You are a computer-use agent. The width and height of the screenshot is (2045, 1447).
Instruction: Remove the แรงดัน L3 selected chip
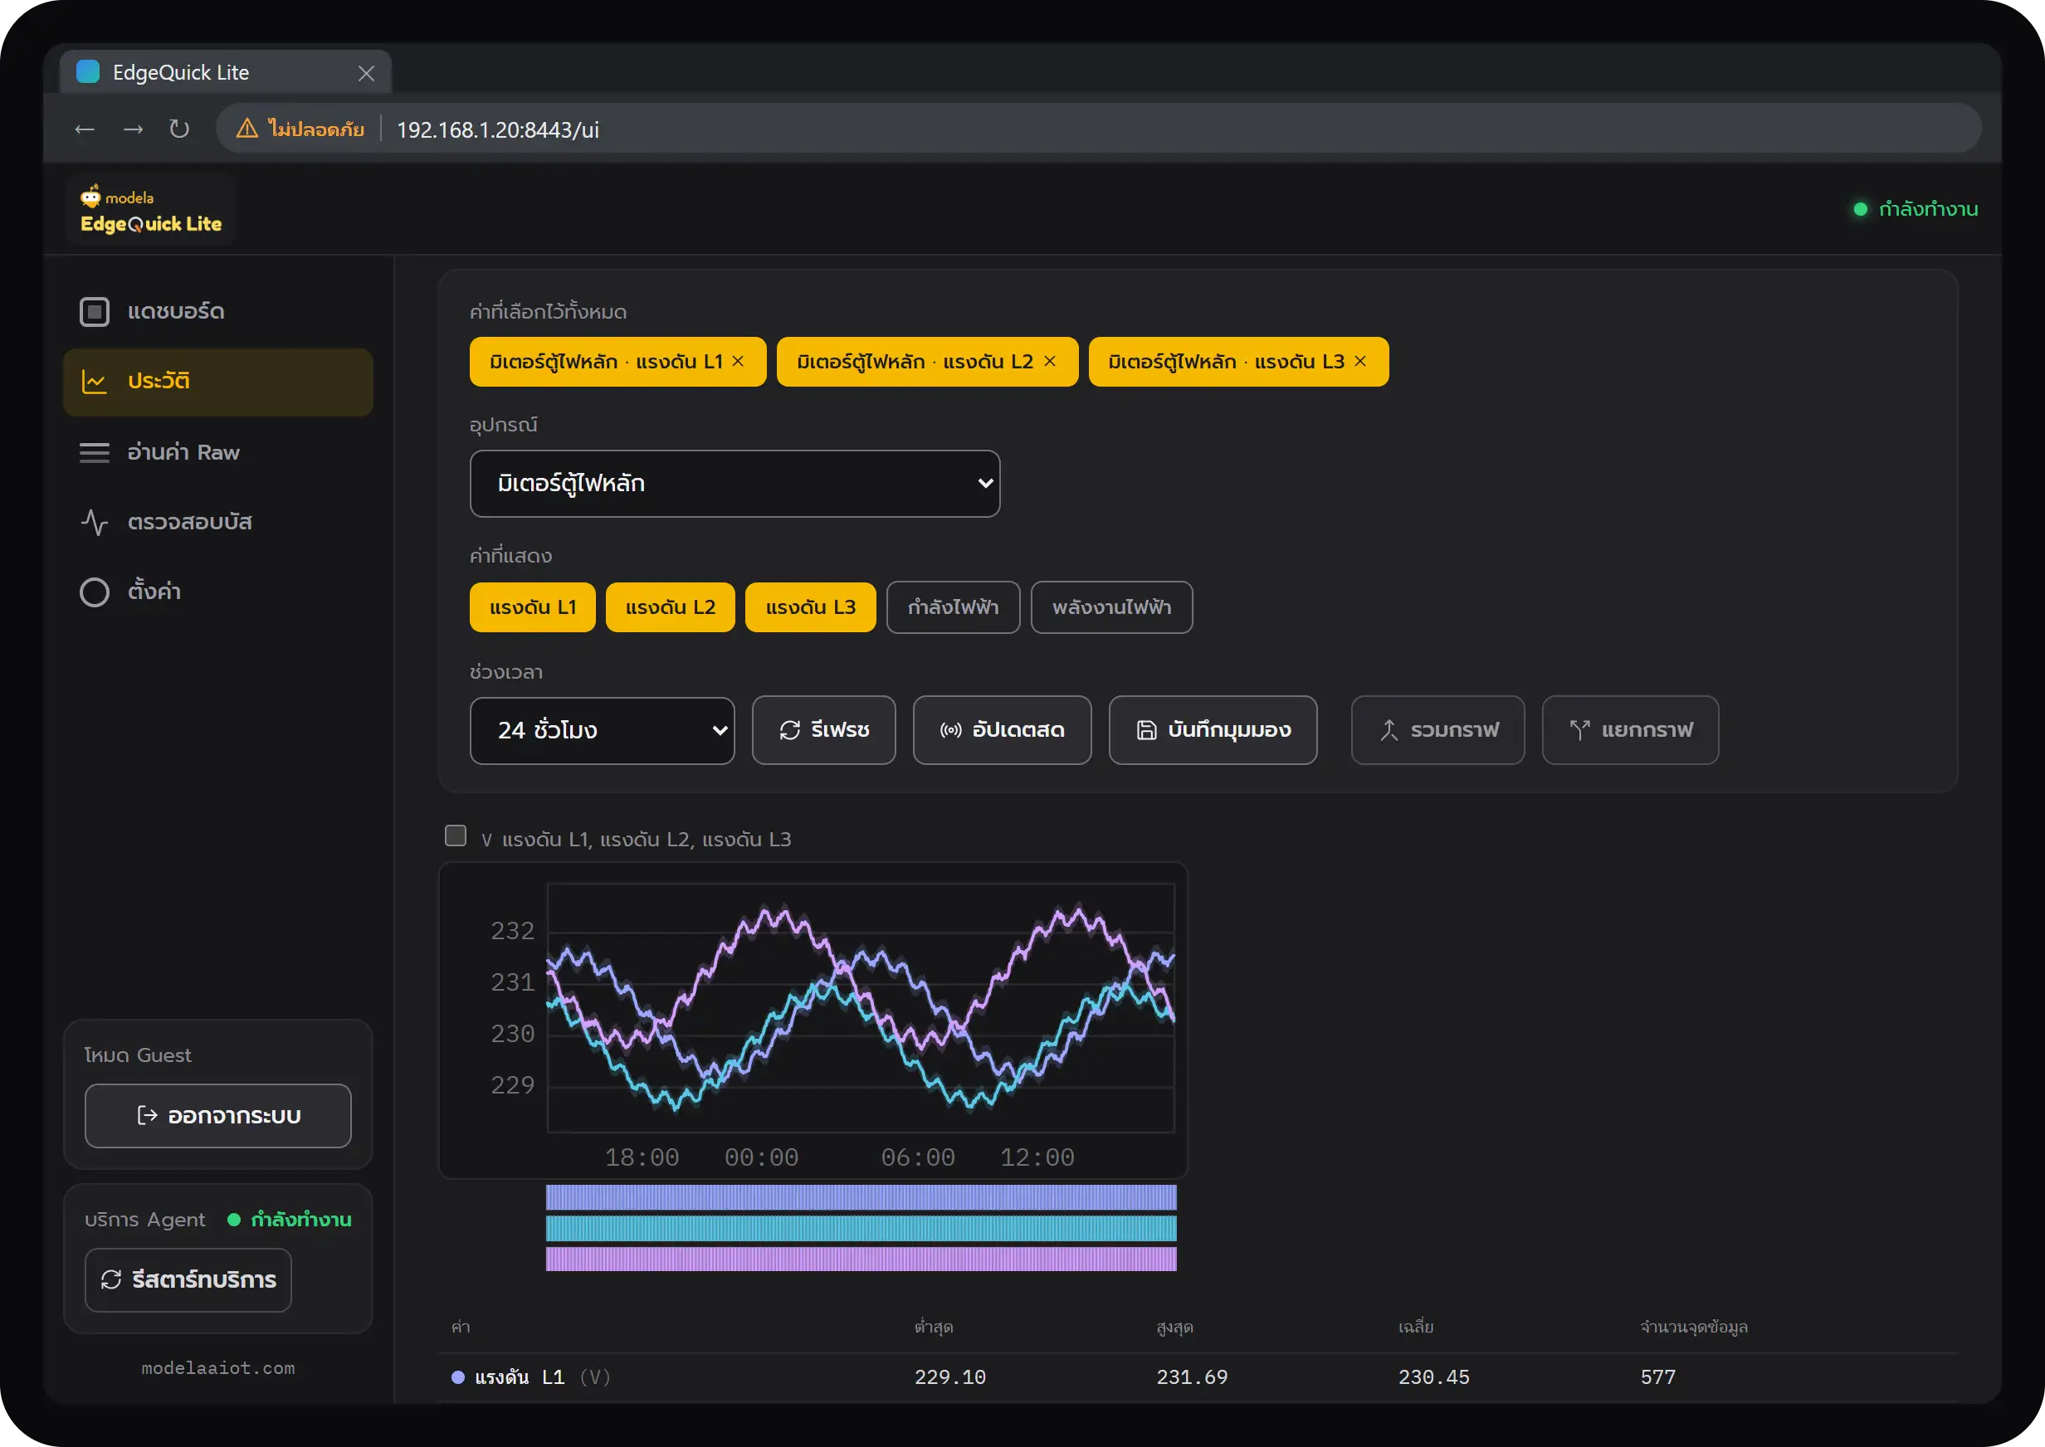1360,361
